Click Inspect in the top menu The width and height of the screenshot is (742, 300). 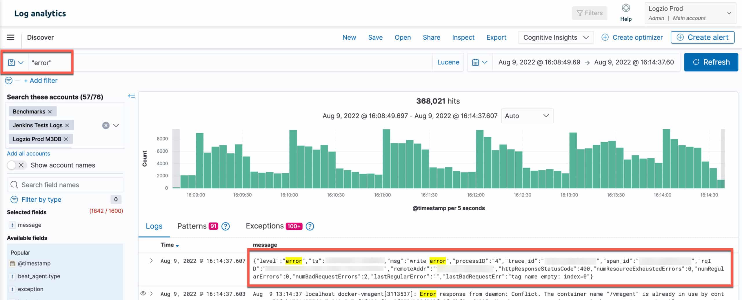click(463, 37)
